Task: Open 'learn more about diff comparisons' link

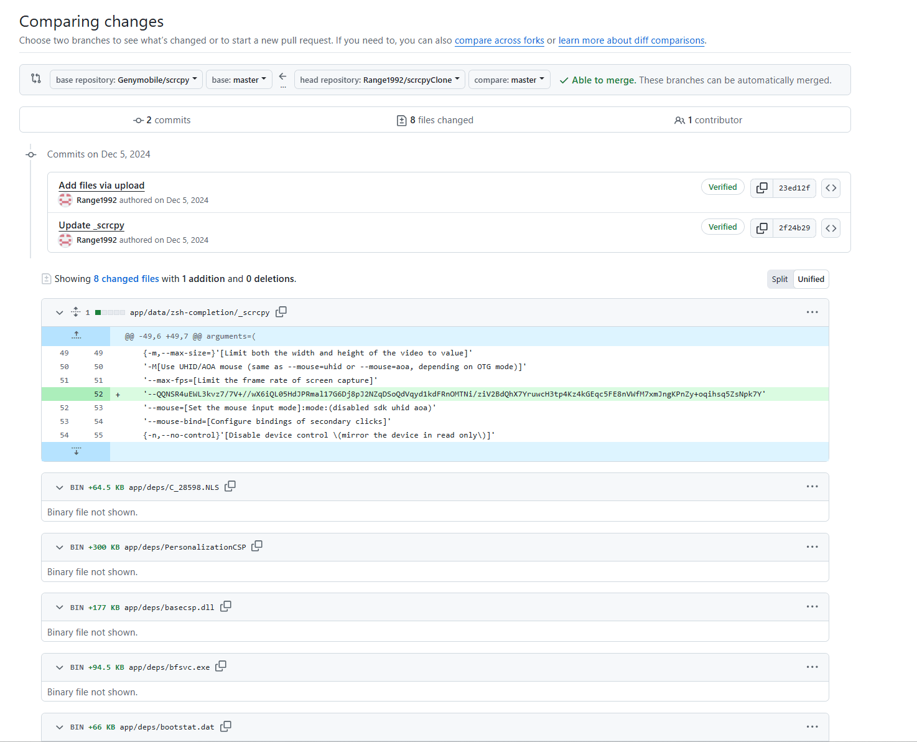Action: [x=631, y=40]
